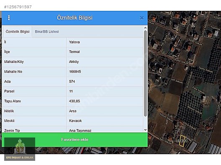Click the Tapu Alanı value 430,85
Viewport: 221px width, 165px height.
click(x=75, y=101)
